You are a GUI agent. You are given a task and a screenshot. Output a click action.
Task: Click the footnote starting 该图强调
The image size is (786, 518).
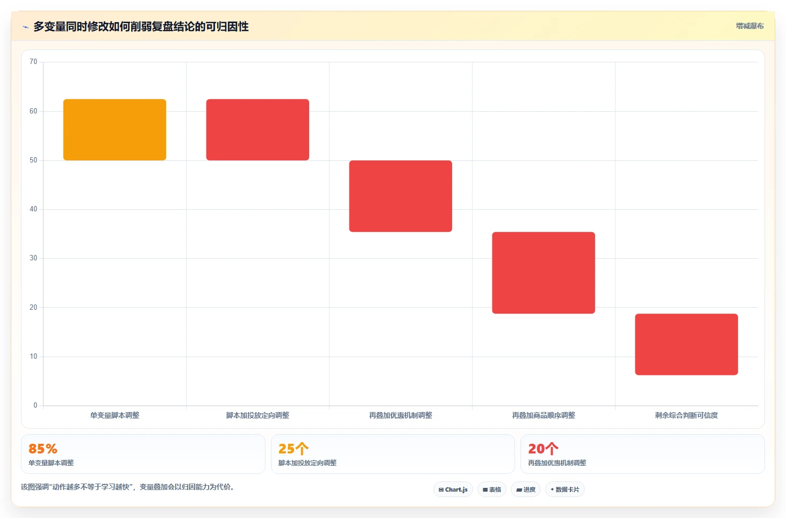(x=127, y=487)
